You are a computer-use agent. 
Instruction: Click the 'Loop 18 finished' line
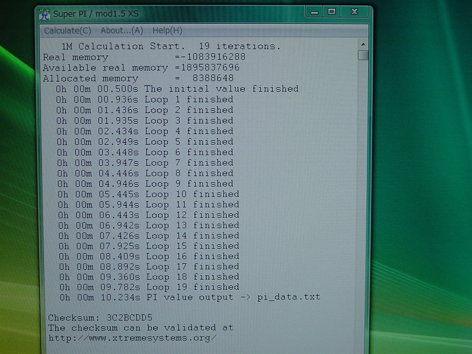click(x=150, y=277)
